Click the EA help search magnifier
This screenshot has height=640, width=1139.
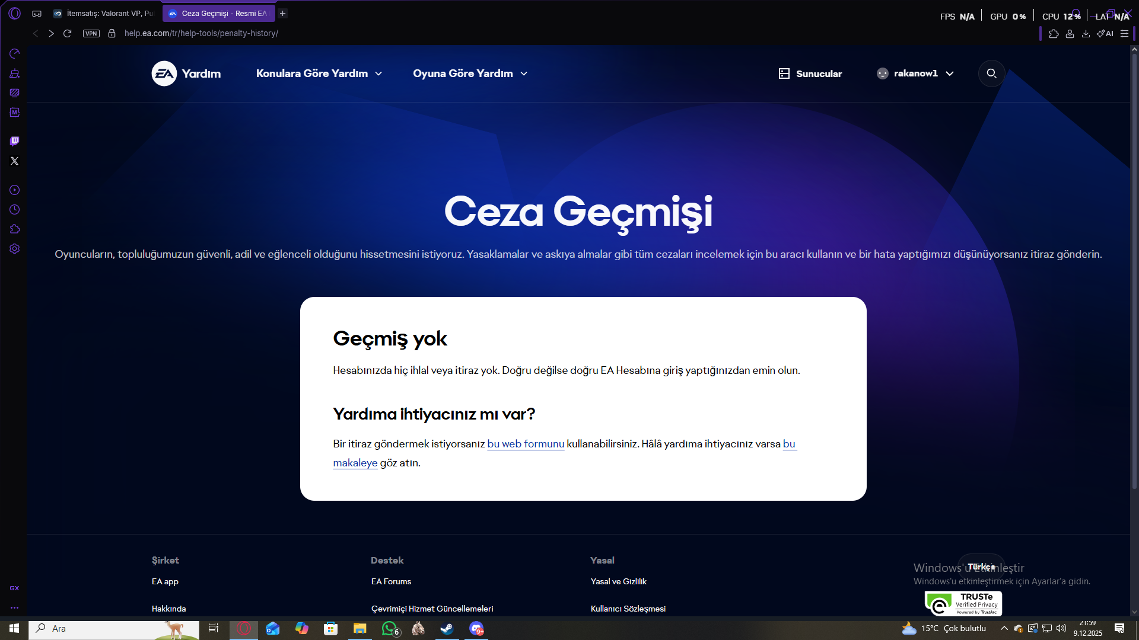coord(991,73)
